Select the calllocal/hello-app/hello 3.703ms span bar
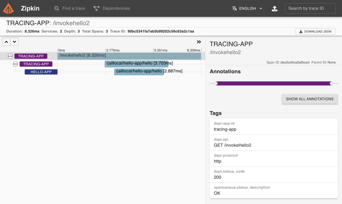Viewport: 342px width, 204px height. point(137,64)
